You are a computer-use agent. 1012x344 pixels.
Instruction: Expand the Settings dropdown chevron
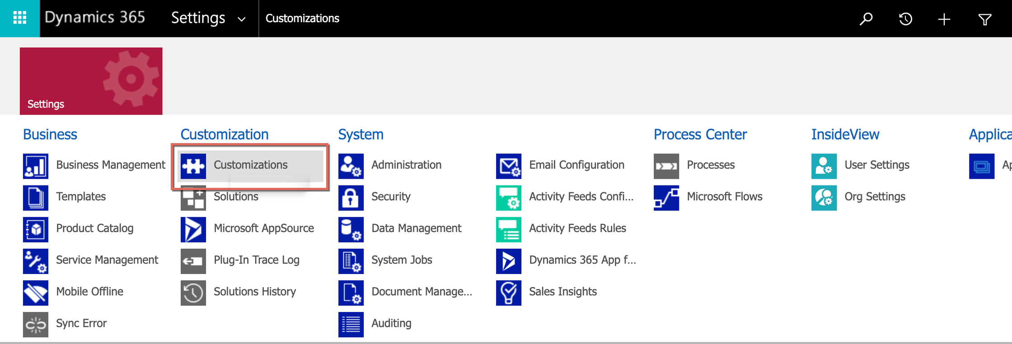click(x=242, y=19)
